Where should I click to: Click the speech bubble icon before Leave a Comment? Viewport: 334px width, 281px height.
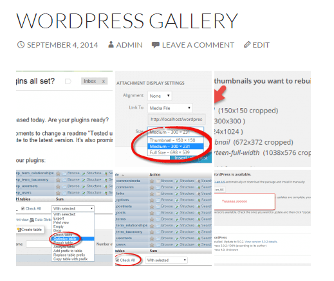coord(156,45)
